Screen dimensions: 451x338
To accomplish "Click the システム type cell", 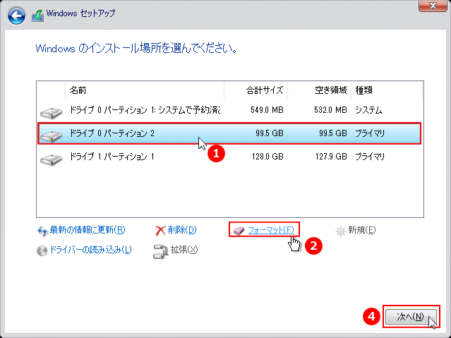I will coord(368,110).
